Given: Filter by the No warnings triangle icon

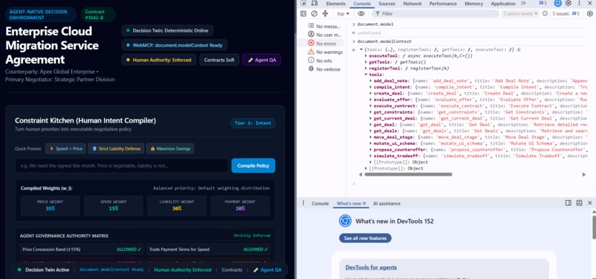Looking at the screenshot, I should coord(311,52).
